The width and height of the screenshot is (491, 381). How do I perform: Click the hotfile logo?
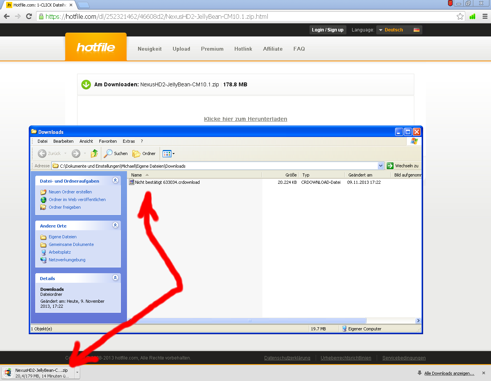point(96,47)
